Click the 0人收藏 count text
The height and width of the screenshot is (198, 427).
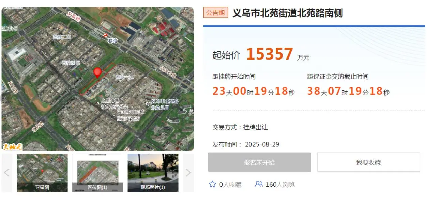pos(230,185)
